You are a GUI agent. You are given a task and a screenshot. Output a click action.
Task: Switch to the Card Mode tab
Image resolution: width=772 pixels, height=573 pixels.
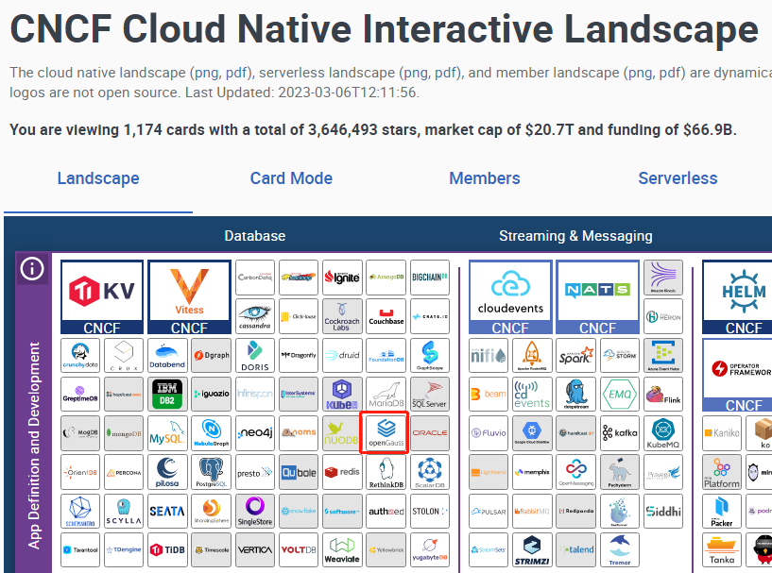(291, 178)
